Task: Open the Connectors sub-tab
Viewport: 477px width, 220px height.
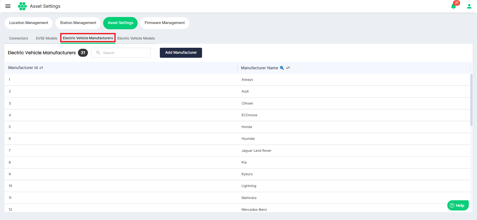Action: (18, 38)
